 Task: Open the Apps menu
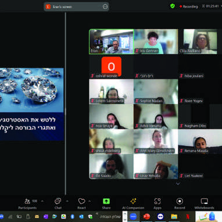(157, 204)
